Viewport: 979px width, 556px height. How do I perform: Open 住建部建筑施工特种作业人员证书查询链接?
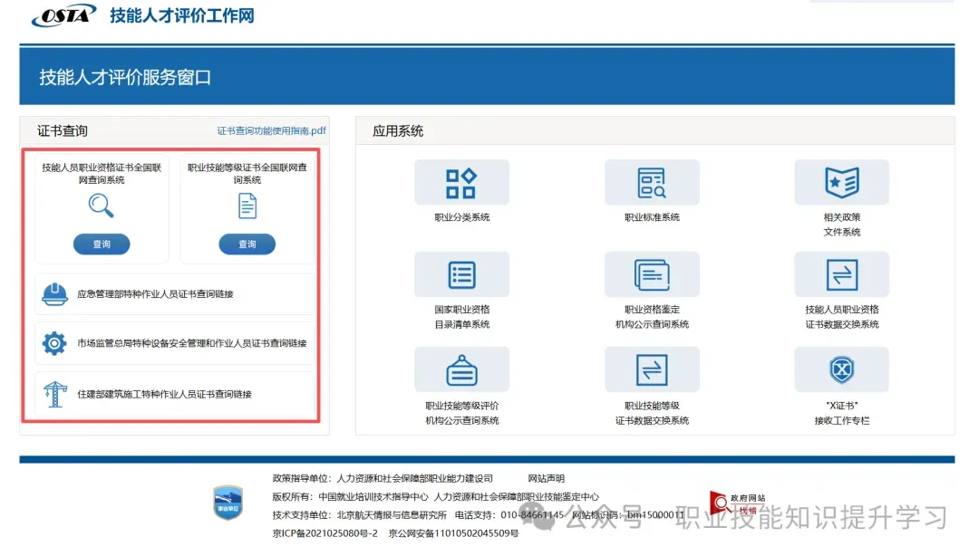[x=174, y=394]
